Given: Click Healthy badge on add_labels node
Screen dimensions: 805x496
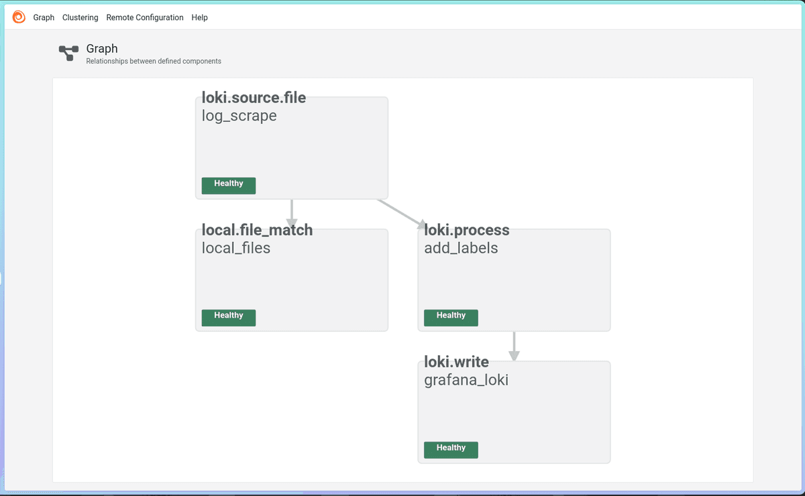Looking at the screenshot, I should pos(451,318).
